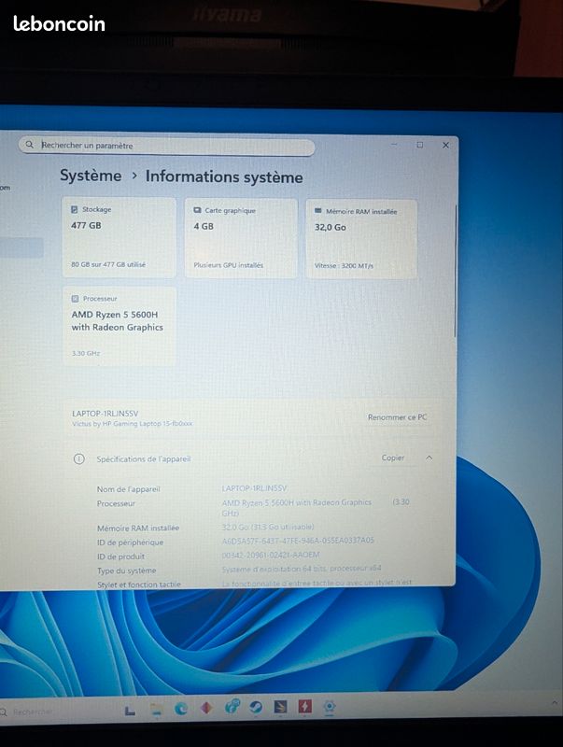Focus the Rechercher un paramètre field
563x747 pixels.
tap(167, 146)
